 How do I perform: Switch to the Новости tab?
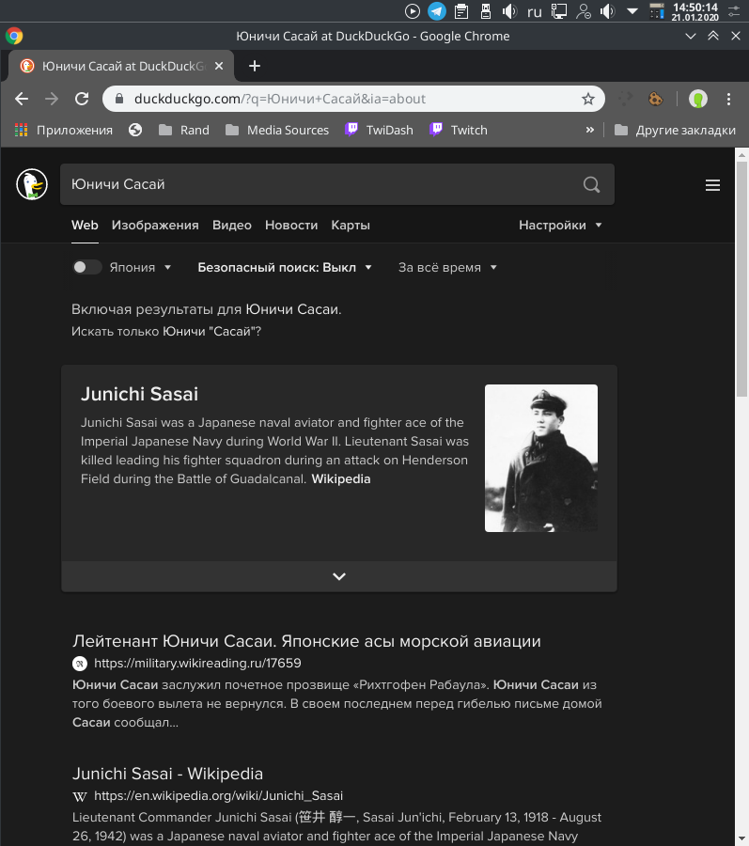[291, 225]
